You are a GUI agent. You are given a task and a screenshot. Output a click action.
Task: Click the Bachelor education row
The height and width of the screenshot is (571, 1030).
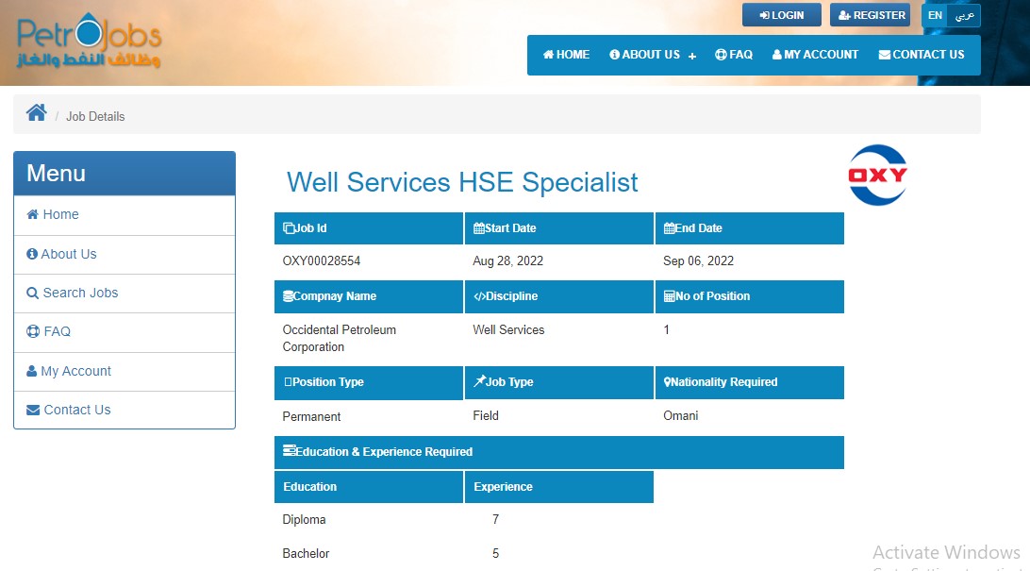pyautogui.click(x=307, y=553)
